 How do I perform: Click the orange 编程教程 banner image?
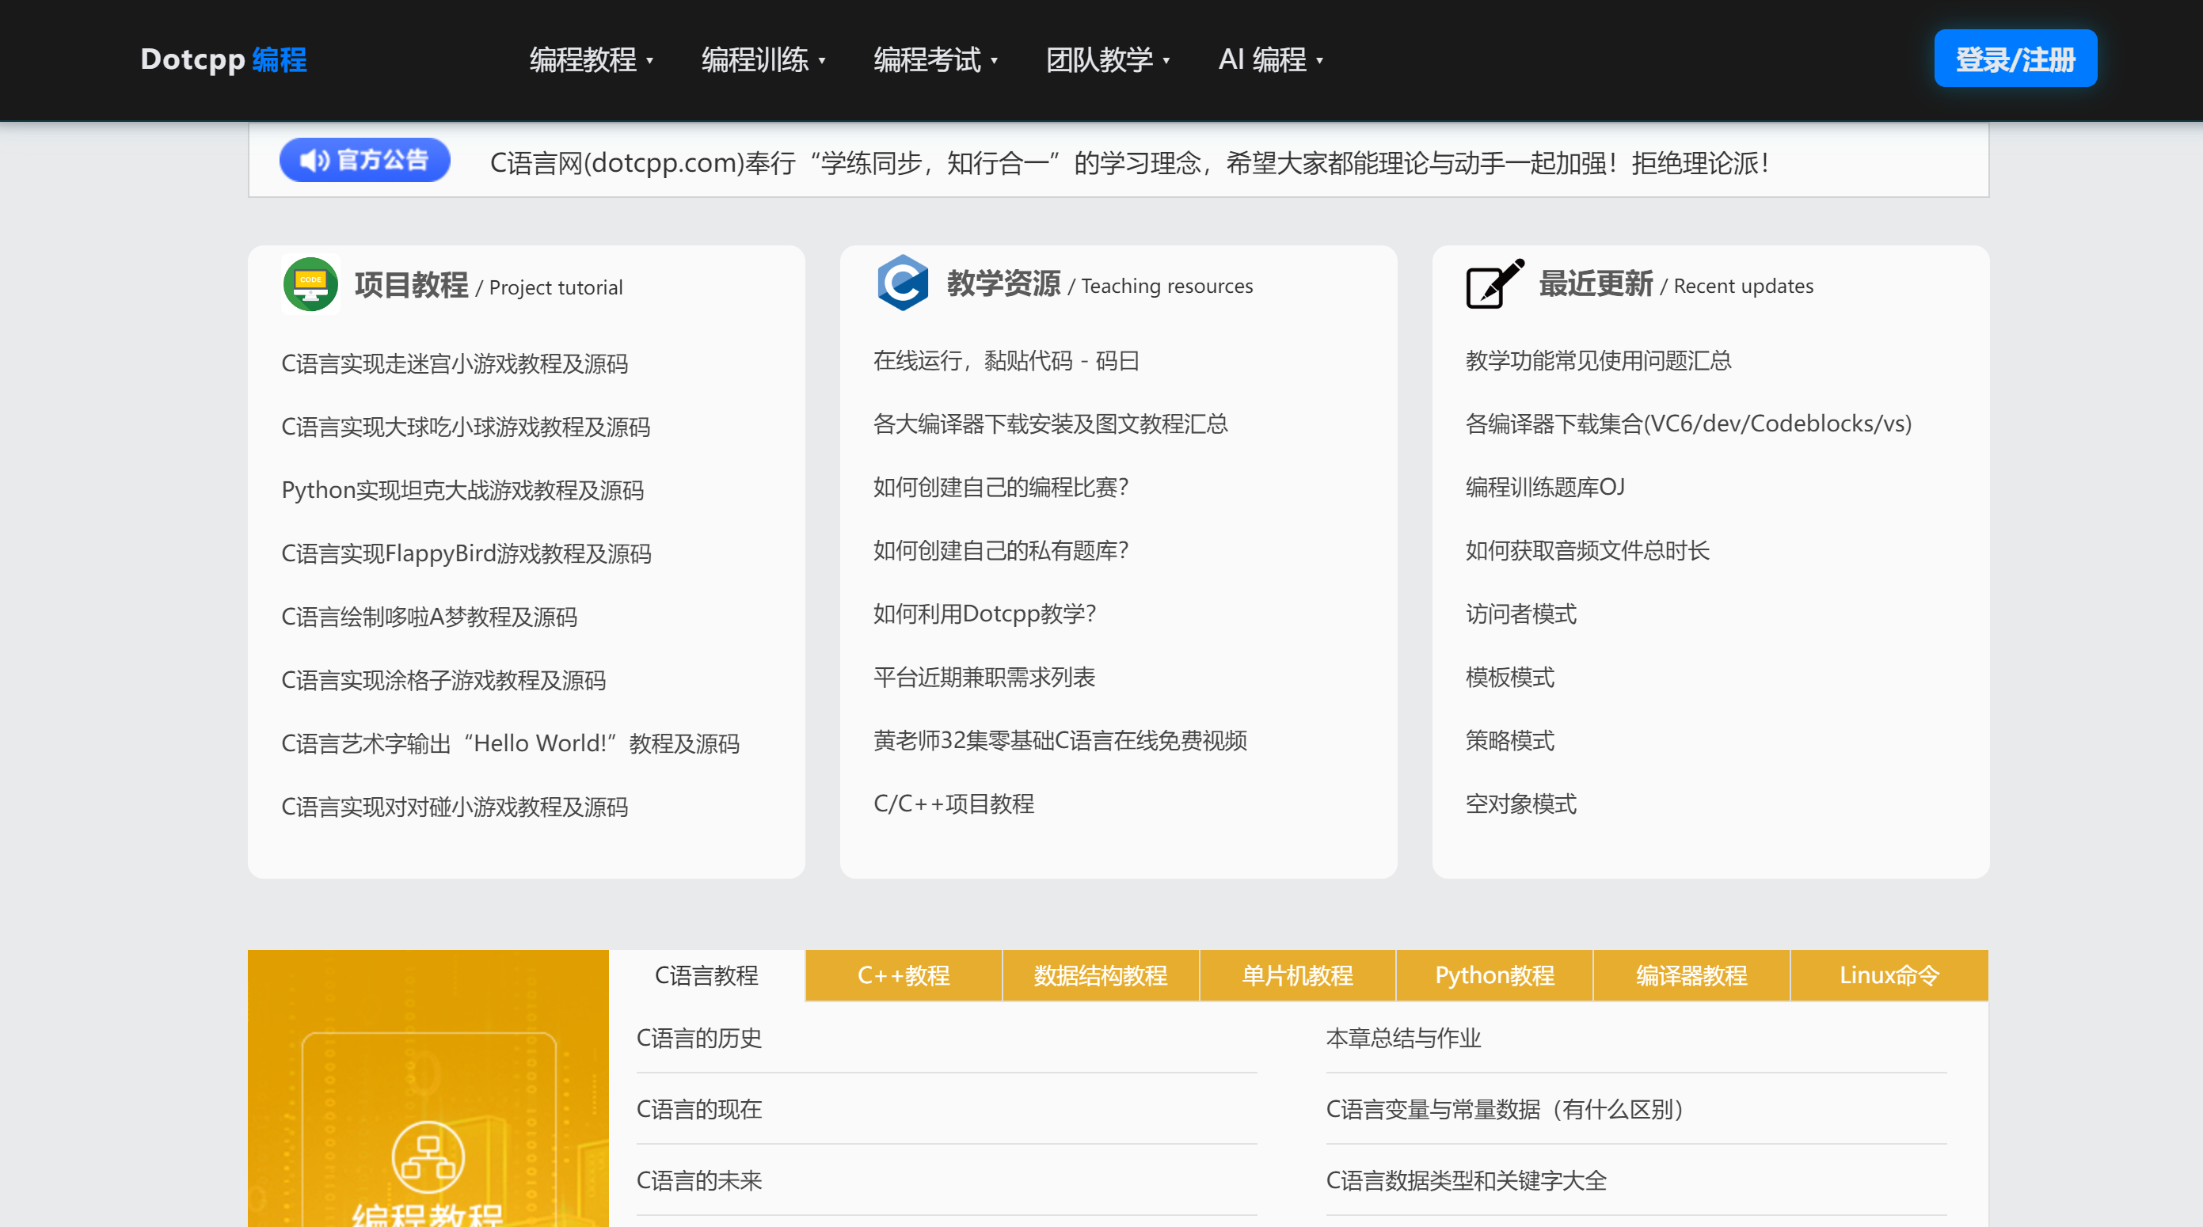click(428, 1088)
